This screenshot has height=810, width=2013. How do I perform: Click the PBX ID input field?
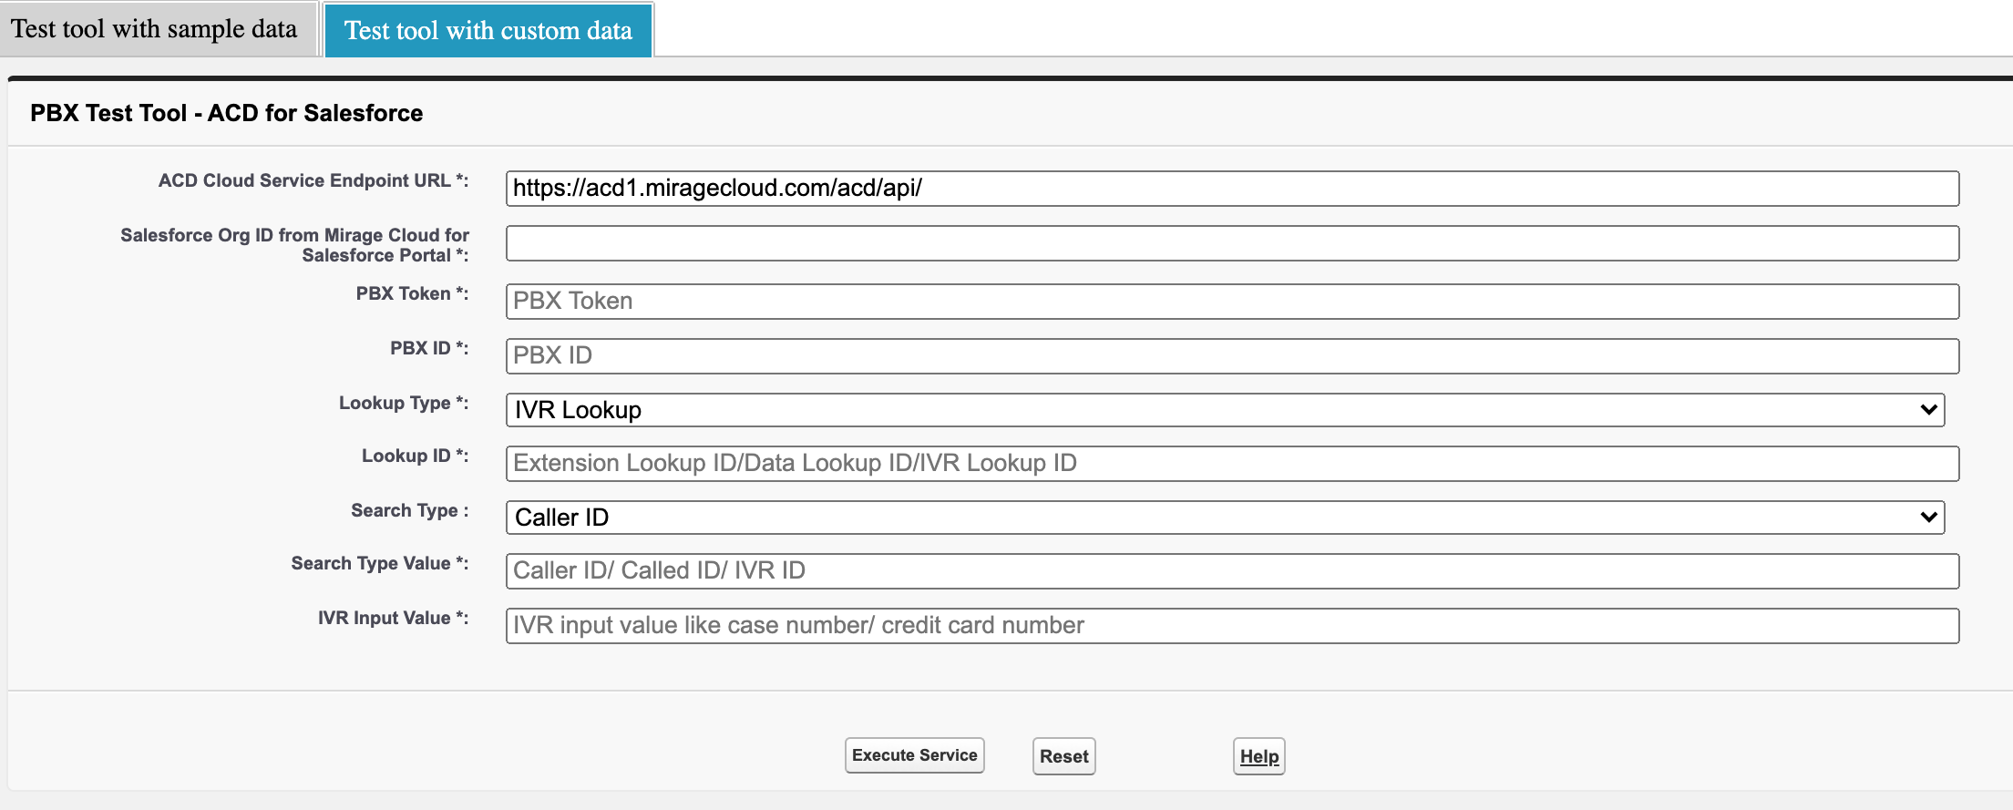coord(1232,356)
